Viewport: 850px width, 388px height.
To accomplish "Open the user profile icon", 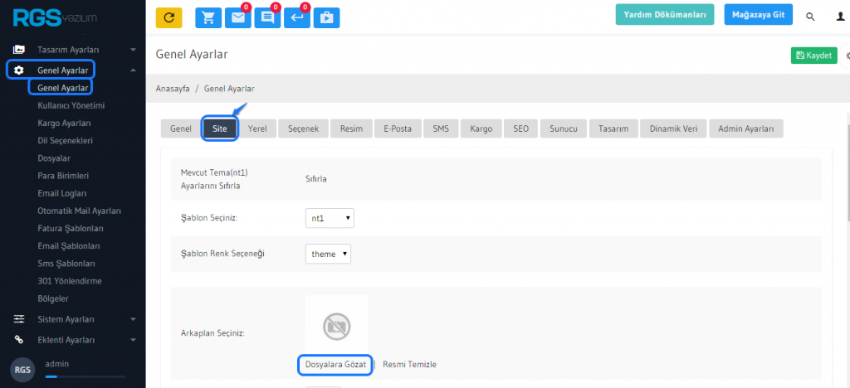I will click(840, 16).
